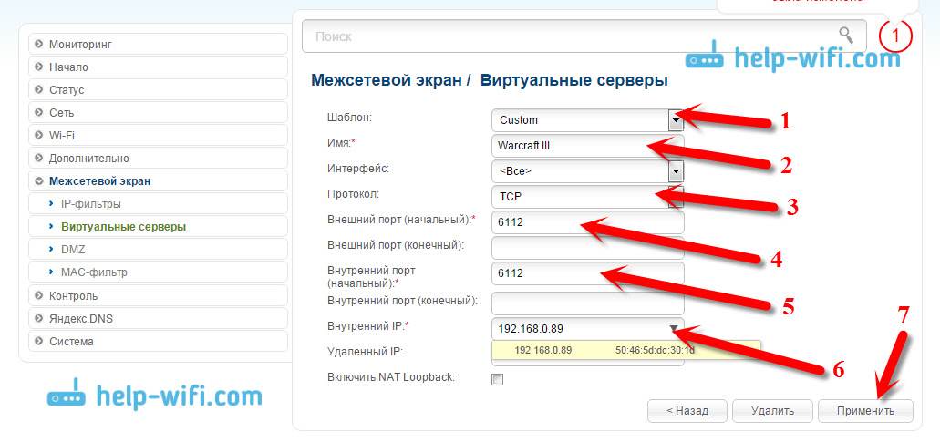Viewport: 940px width, 442px height.
Task: Click bullet icon beside Мониторинг
Action: (39, 44)
